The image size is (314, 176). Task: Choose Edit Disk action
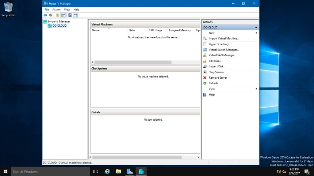215,61
